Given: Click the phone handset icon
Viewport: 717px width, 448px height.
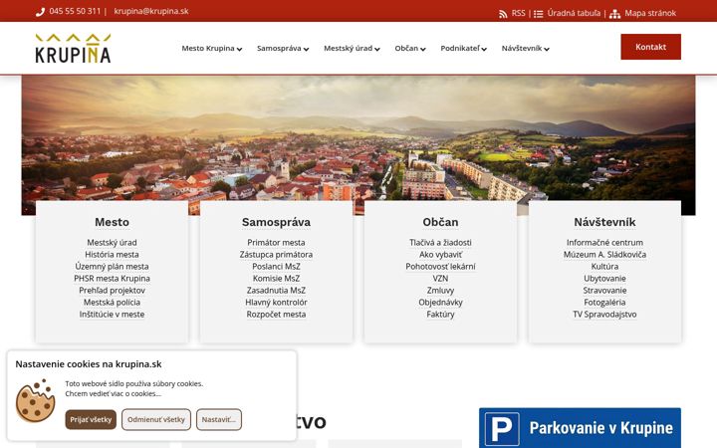Looking at the screenshot, I should click(40, 12).
